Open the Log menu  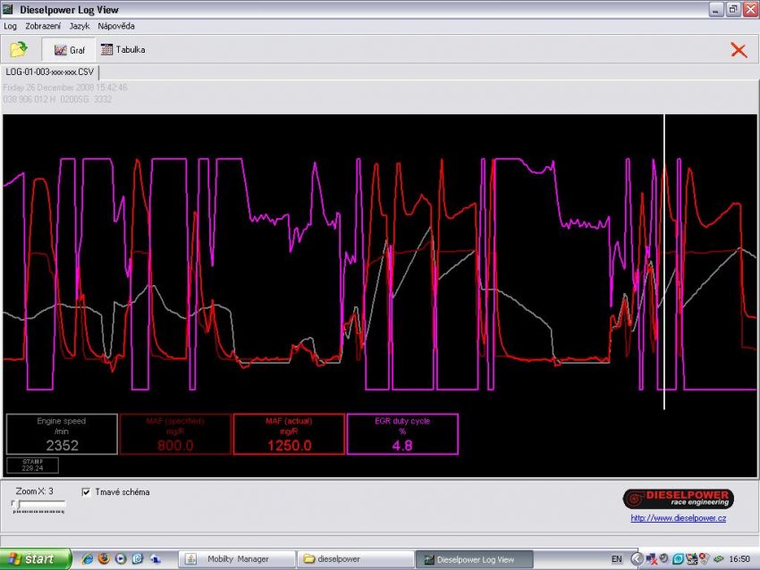(10, 26)
